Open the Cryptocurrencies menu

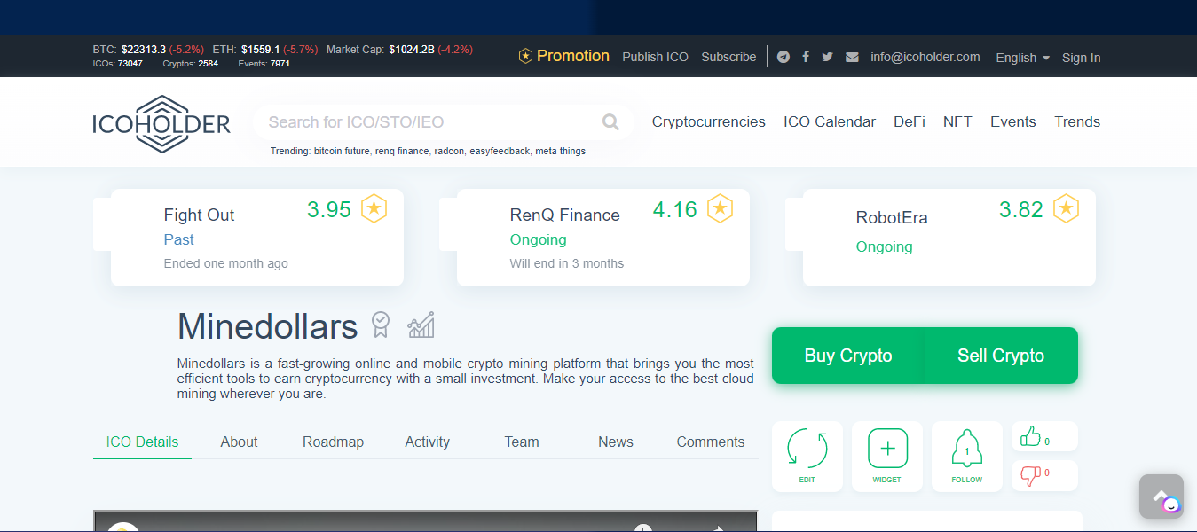click(x=708, y=122)
